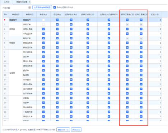This screenshot has height=133, width=168.
Task: Switch to the 工作台 tab
Action: 6,2
